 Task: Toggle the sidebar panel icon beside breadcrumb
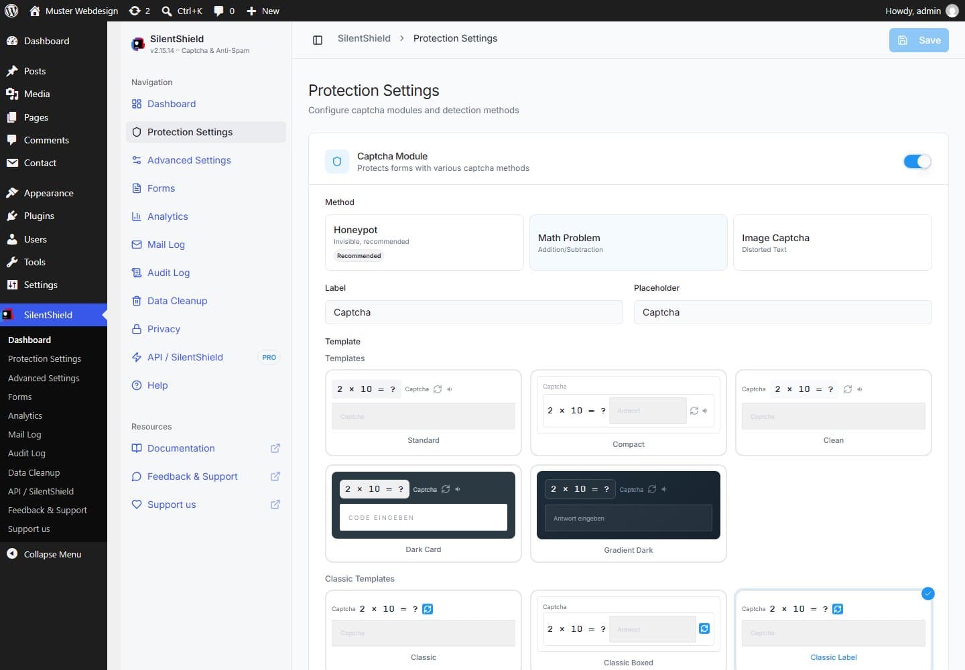[x=318, y=40]
